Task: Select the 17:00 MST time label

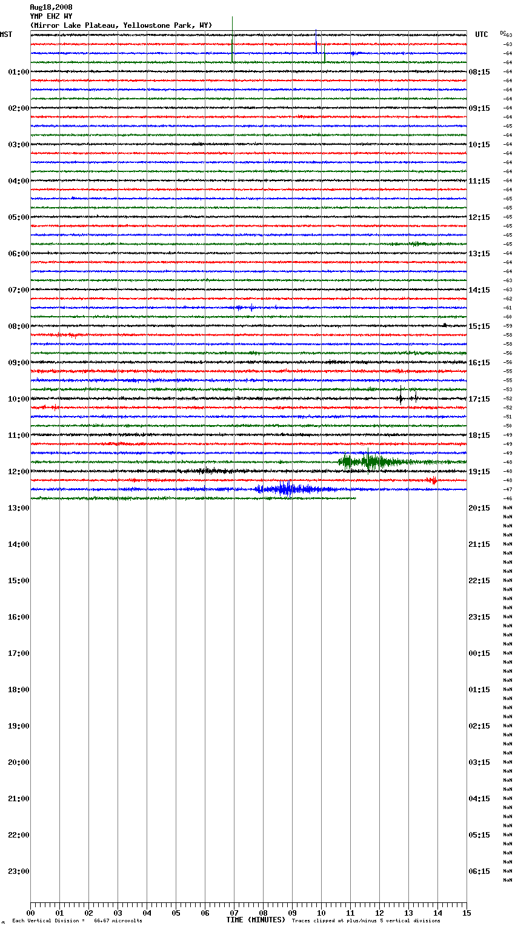Action: click(x=19, y=653)
